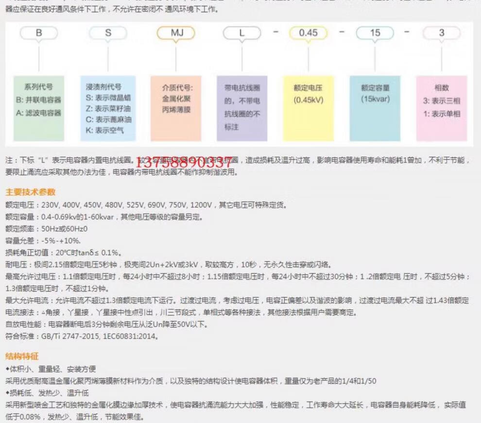Screen dimensions: 481x423
Task: Select the "S" impregnant code pill
Action: [108, 33]
